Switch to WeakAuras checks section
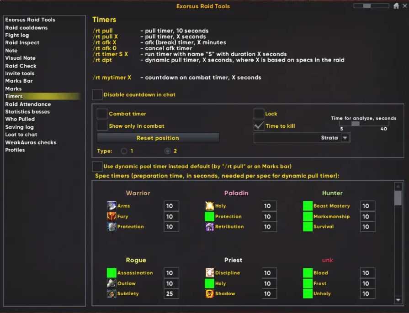 [x=30, y=142]
